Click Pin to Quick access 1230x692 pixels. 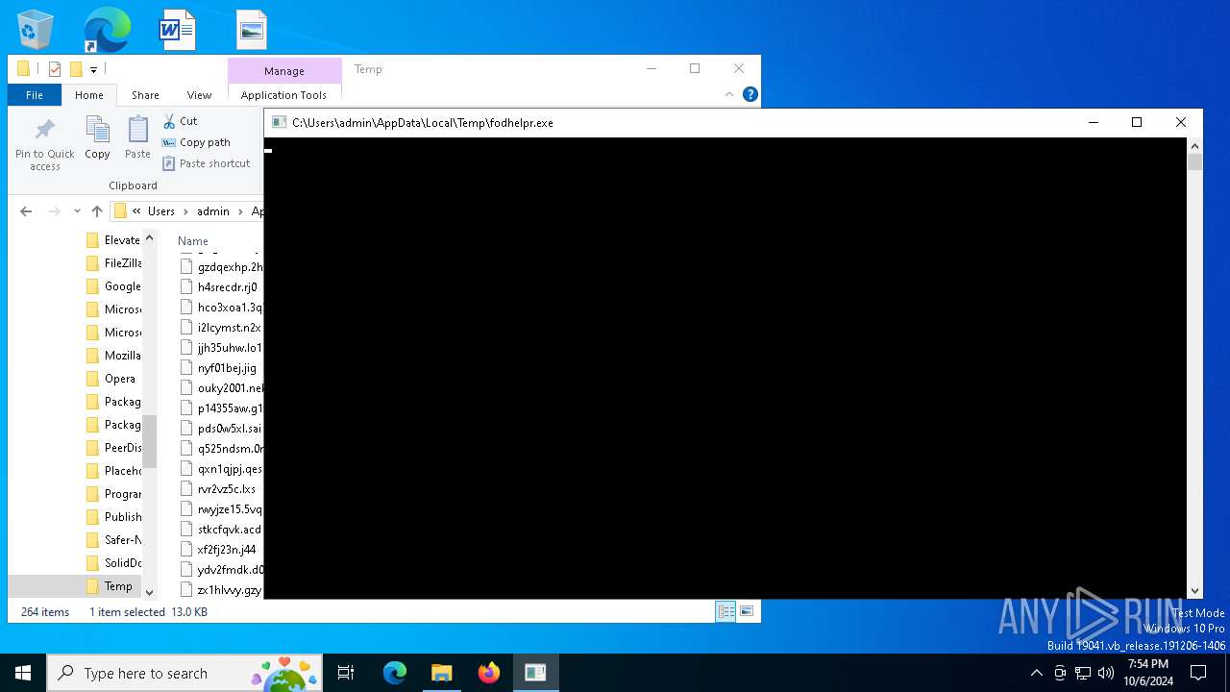(x=45, y=145)
